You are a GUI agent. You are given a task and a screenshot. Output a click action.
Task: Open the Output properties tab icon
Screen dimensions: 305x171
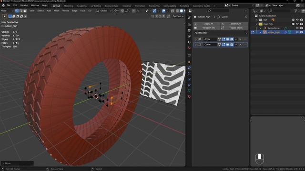[x=189, y=30]
